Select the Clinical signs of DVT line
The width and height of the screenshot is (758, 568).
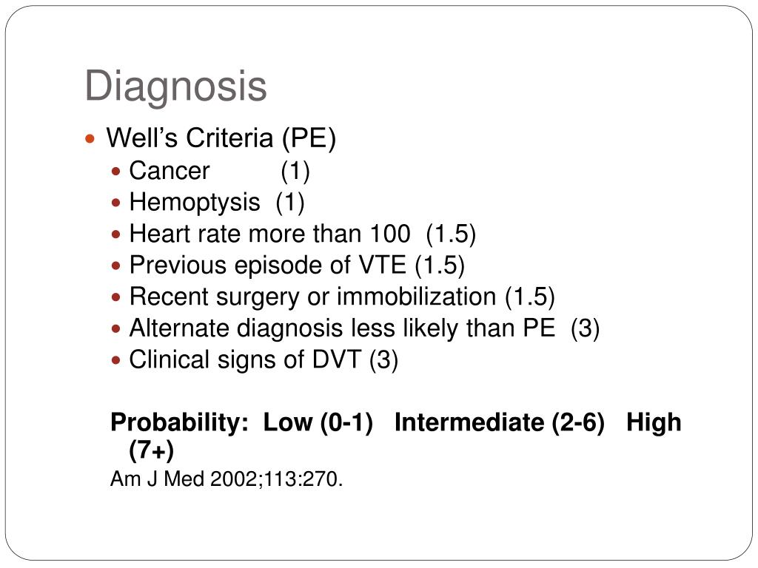coord(264,360)
